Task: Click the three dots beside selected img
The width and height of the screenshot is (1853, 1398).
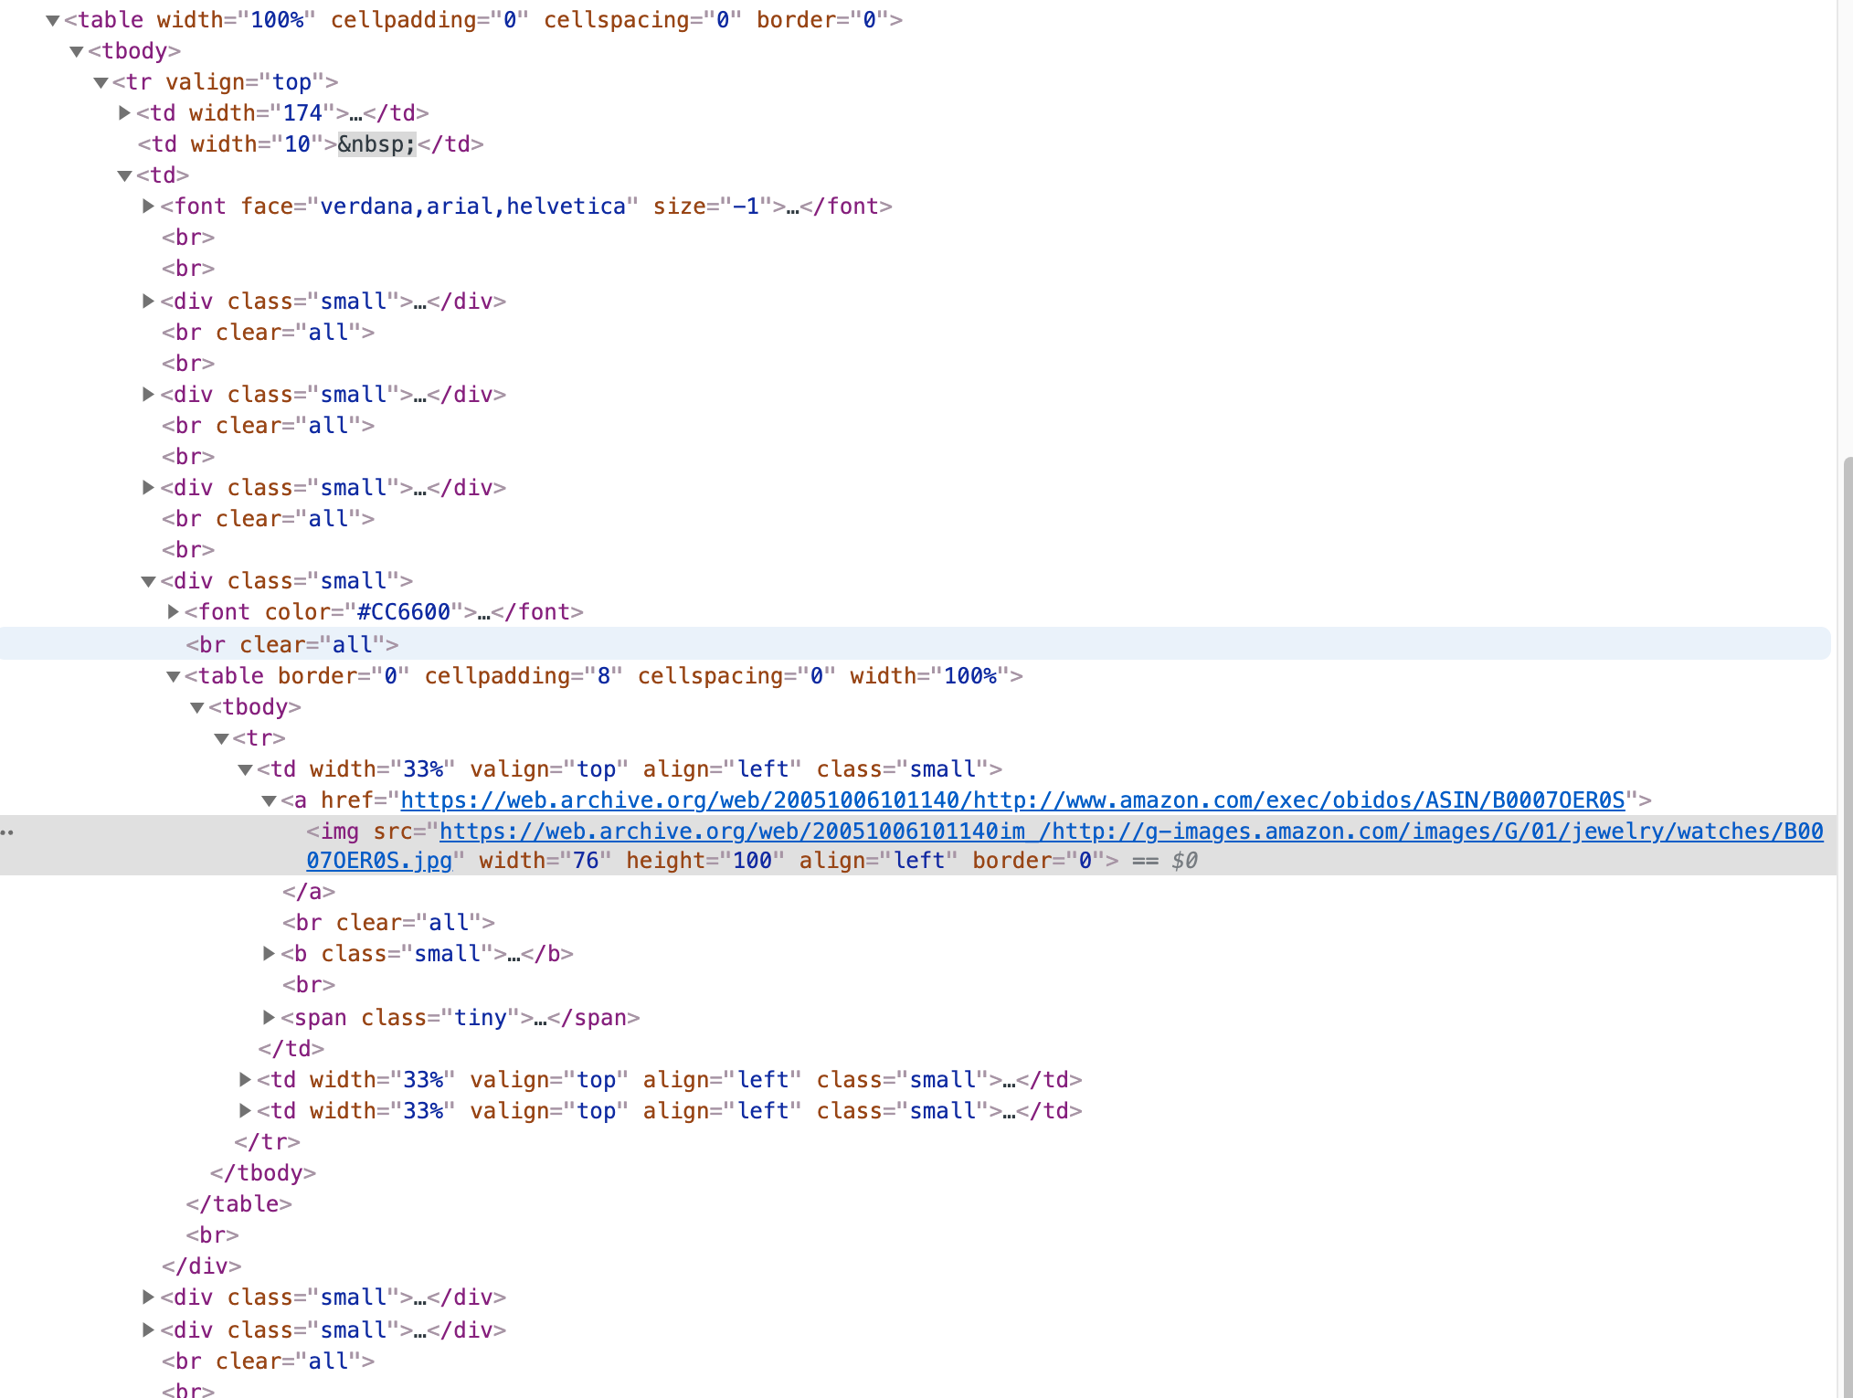Action: 7,832
